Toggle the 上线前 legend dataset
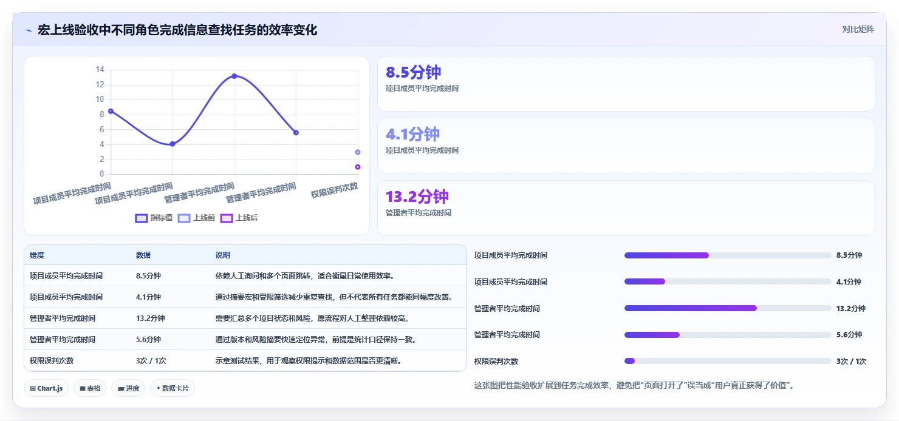The image size is (899, 421). pyautogui.click(x=196, y=218)
